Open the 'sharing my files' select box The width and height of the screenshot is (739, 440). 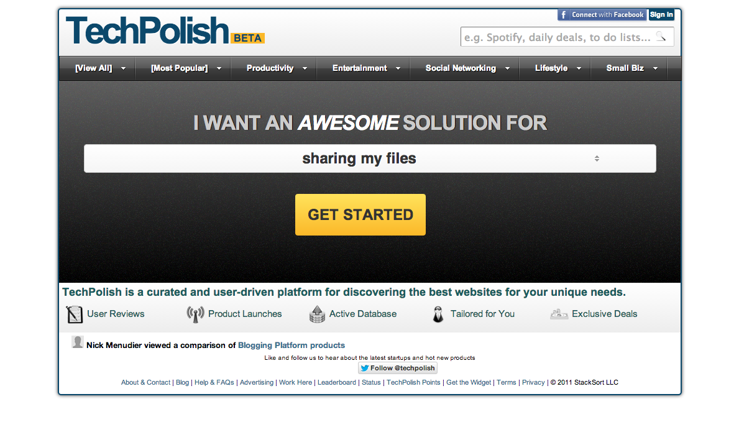[x=370, y=158]
